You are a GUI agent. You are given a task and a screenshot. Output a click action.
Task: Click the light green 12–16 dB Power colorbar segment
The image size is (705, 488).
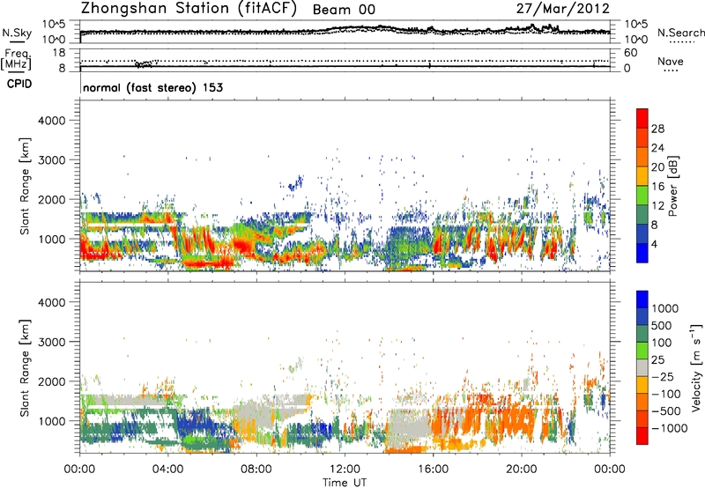(642, 196)
